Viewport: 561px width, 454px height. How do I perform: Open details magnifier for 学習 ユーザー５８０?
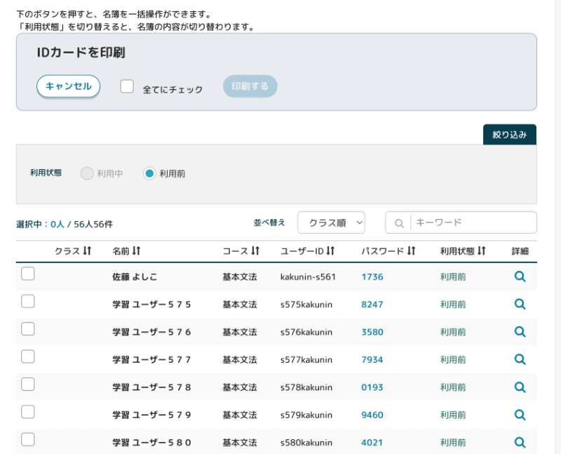[x=520, y=442]
